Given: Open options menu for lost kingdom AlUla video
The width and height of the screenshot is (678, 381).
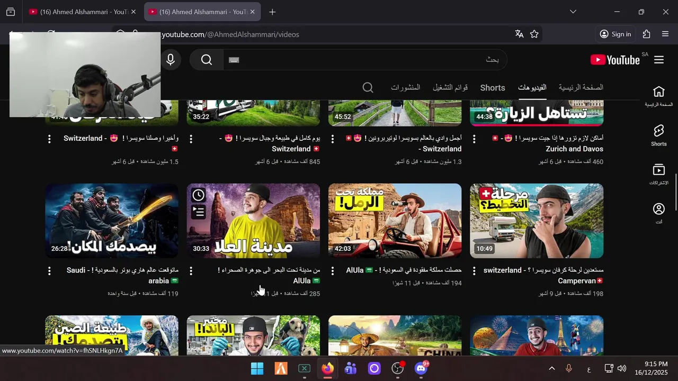Looking at the screenshot, I should pos(333,270).
